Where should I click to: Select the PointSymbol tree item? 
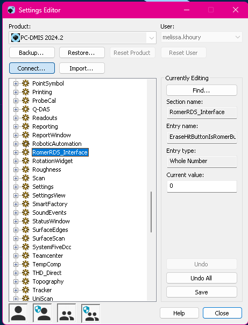click(x=48, y=83)
